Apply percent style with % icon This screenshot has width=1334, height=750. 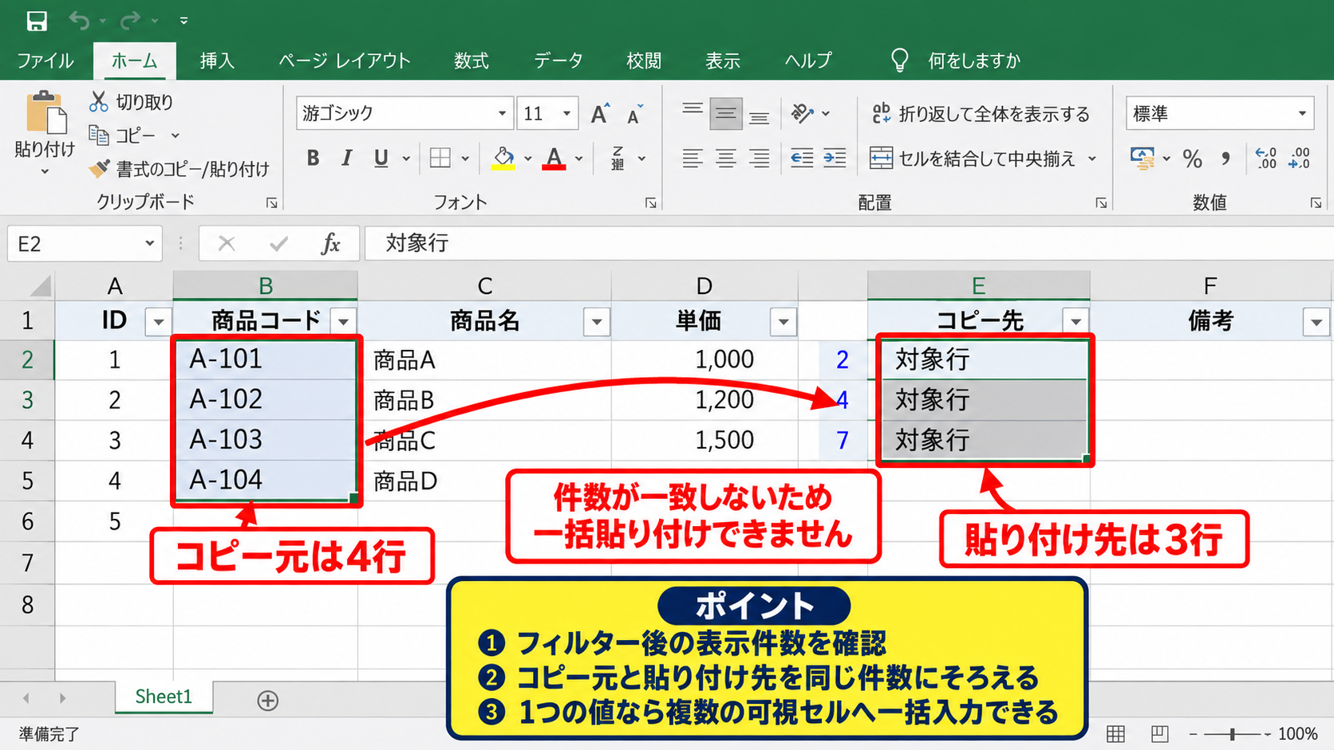coord(1192,159)
